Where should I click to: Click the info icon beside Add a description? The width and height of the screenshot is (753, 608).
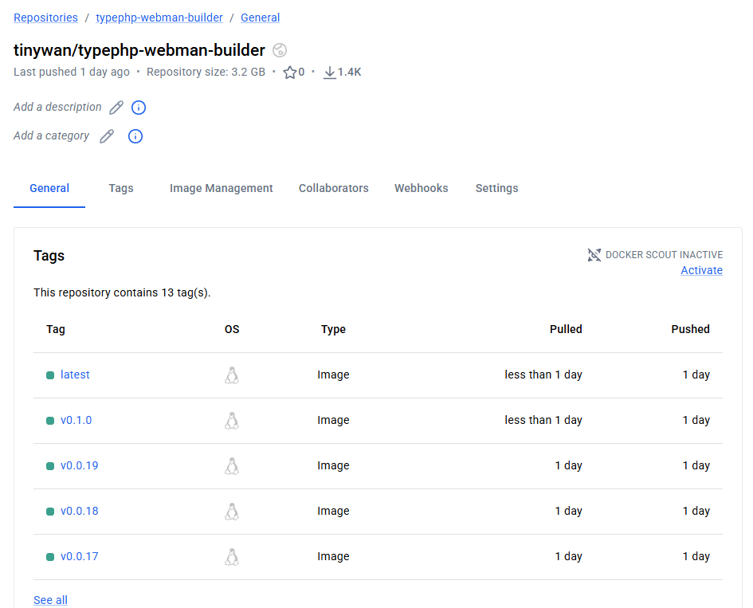pyautogui.click(x=139, y=108)
